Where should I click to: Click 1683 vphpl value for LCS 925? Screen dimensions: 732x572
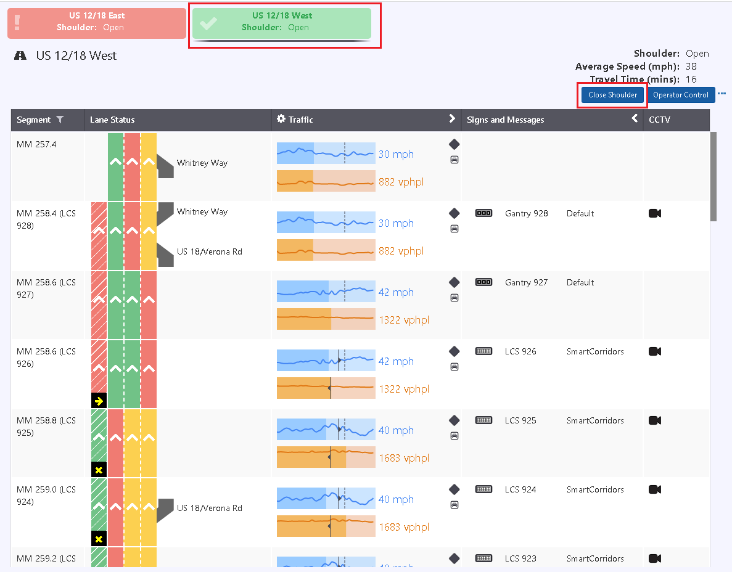(x=404, y=458)
